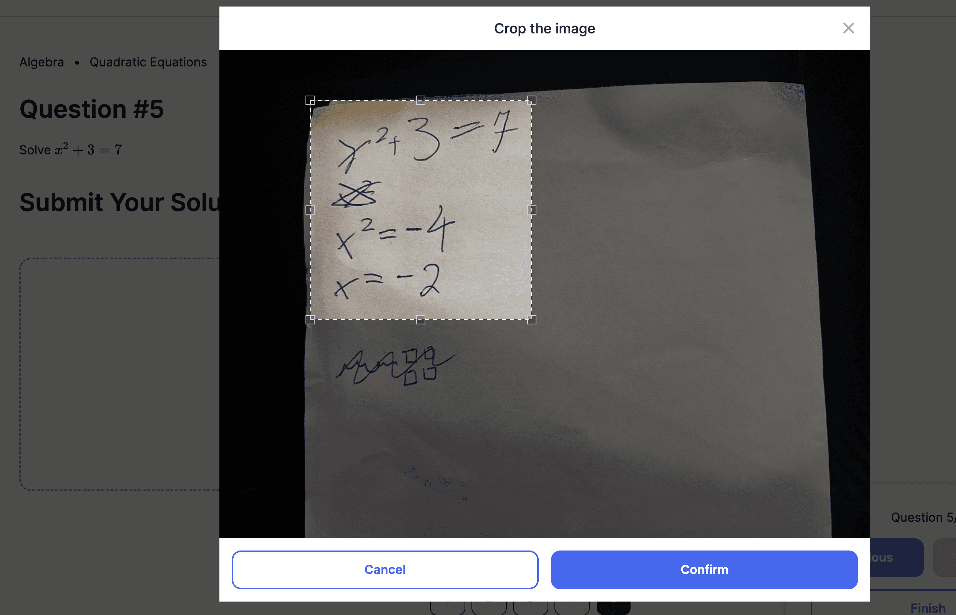The width and height of the screenshot is (956, 615).
Task: Click the darkened scribble below the crop box
Action: tap(395, 366)
